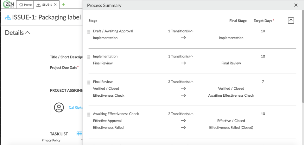Click drag handle beside Implementation stage
The height and width of the screenshot is (145, 304).
coord(89,57)
